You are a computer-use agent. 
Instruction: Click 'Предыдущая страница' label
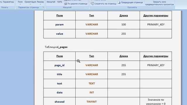point(132,2)
